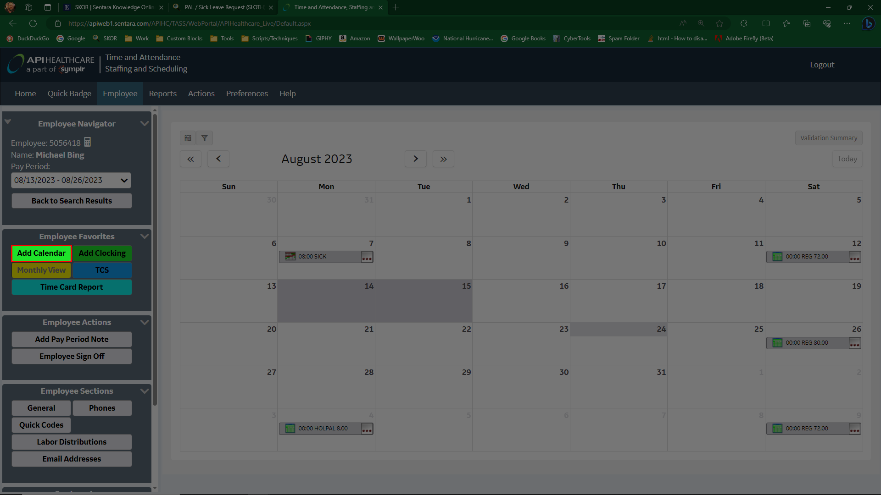Switch to the PAL / Sick Leave Request tab
881x495 pixels.
click(x=223, y=7)
